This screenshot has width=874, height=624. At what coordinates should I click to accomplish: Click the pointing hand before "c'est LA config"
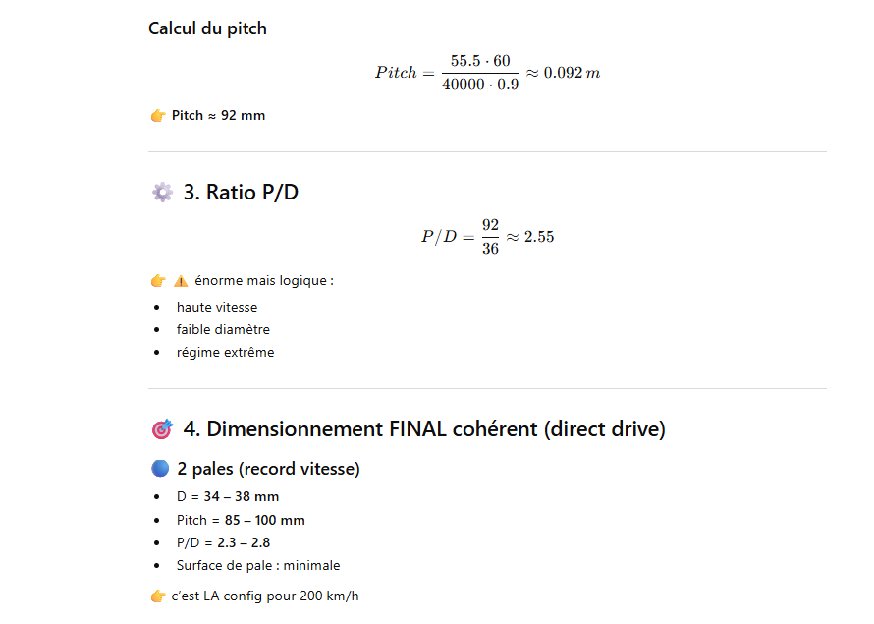pos(158,596)
